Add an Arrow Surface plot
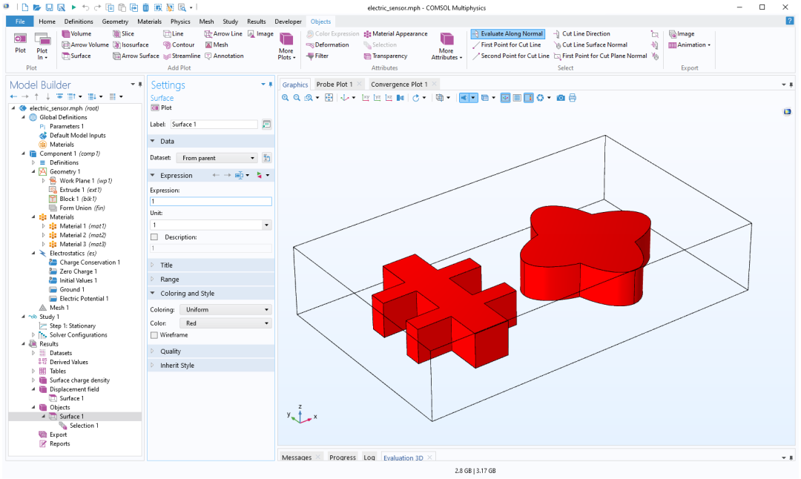The width and height of the screenshot is (801, 479). click(x=136, y=56)
